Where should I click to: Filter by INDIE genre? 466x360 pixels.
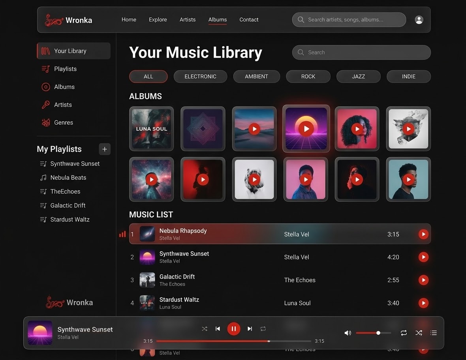pyautogui.click(x=409, y=76)
